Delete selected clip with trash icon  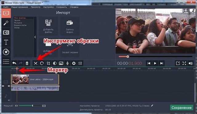[27, 63]
